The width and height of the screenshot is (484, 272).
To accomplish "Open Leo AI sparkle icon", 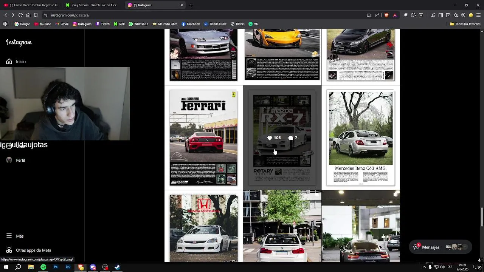I will coord(456,15).
